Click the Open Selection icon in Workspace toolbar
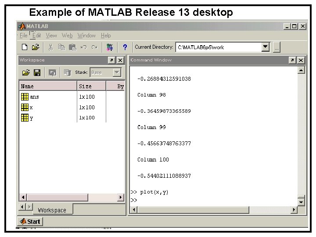 click(52, 72)
